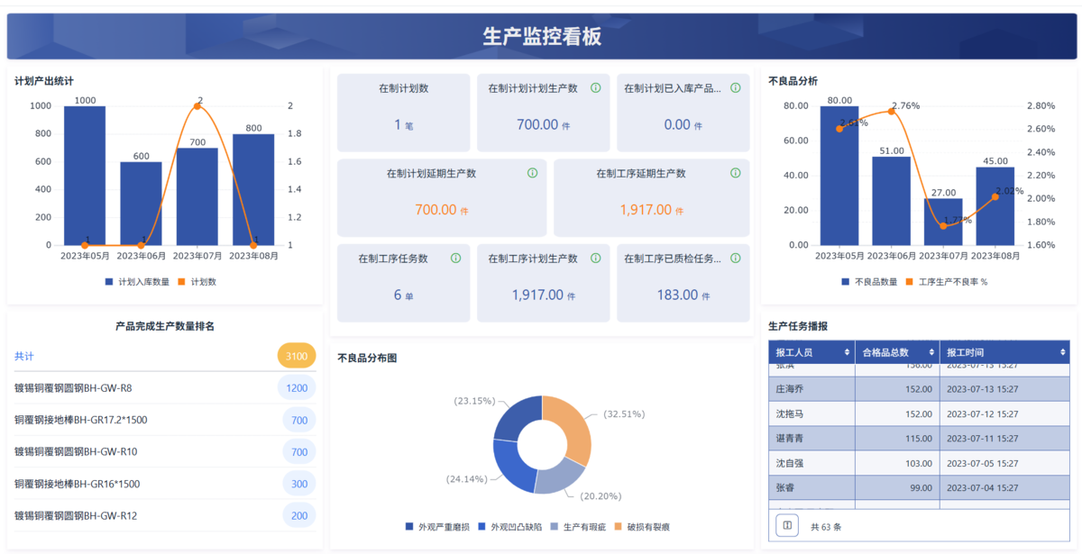Select the 谌青青 table row
Viewport: 1082px width, 554px height.
pos(919,439)
